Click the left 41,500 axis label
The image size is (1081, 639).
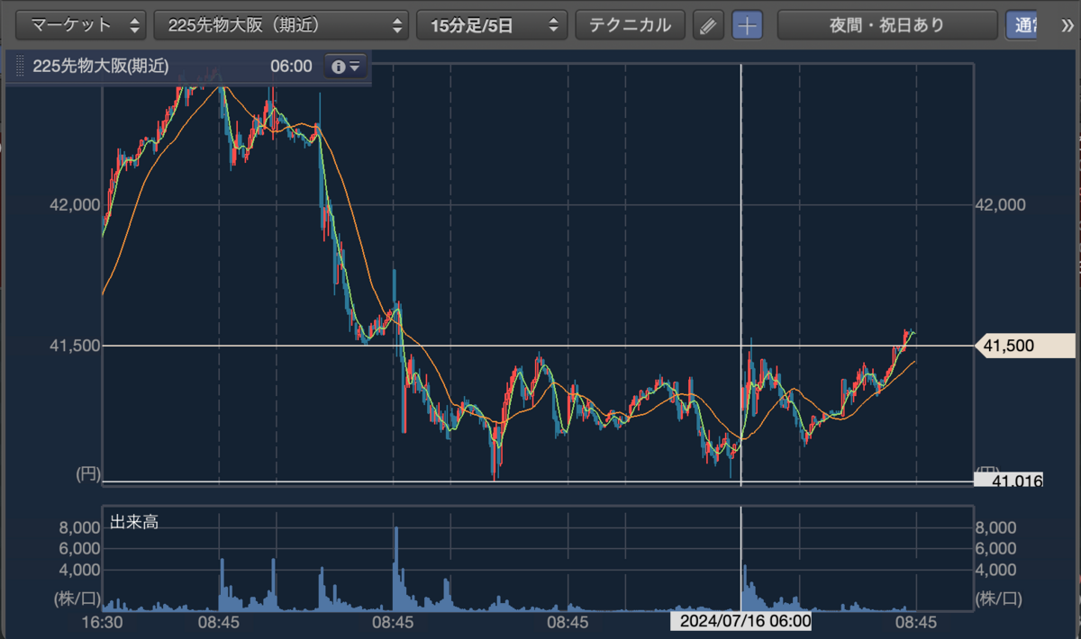(75, 346)
